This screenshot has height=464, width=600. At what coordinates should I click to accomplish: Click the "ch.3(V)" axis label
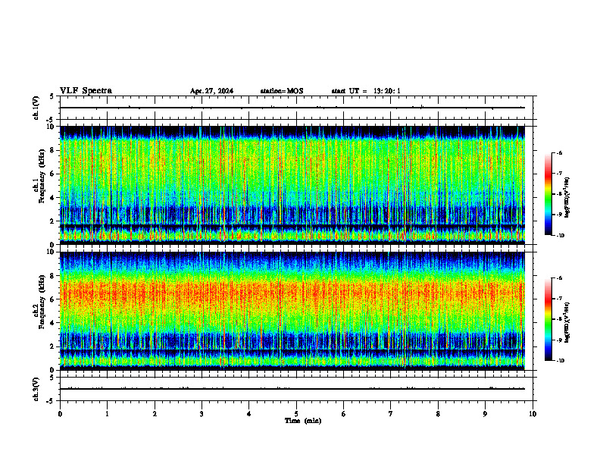coord(36,389)
